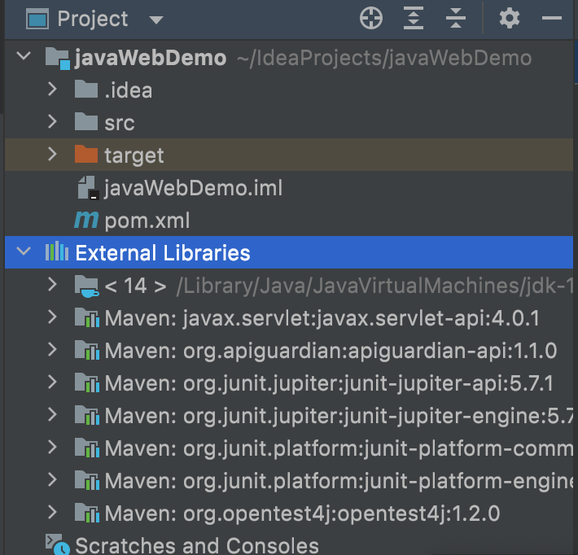Click the library icon for junit-jupiter-engine
Image resolution: width=578 pixels, height=555 pixels.
[86, 414]
